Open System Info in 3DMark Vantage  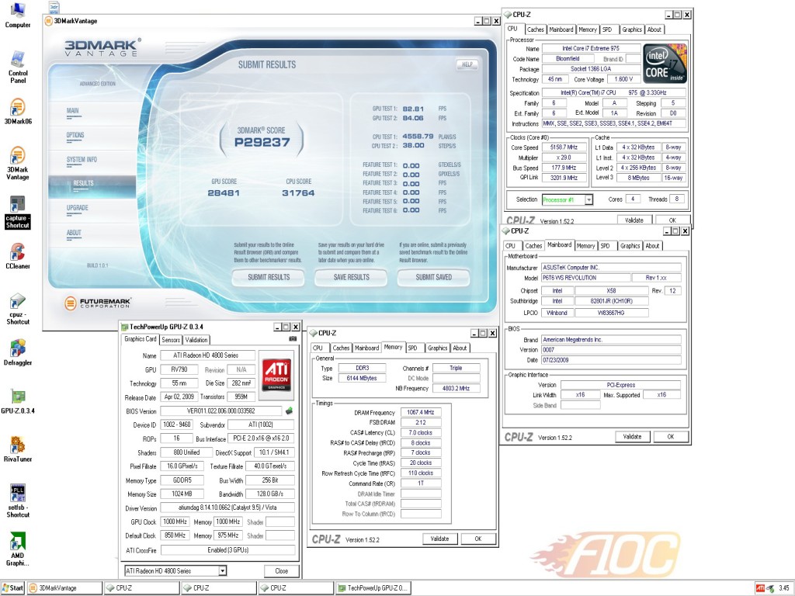[82, 159]
